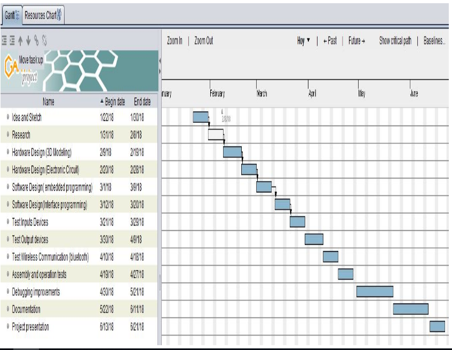Click the Indent task icon

(12, 40)
